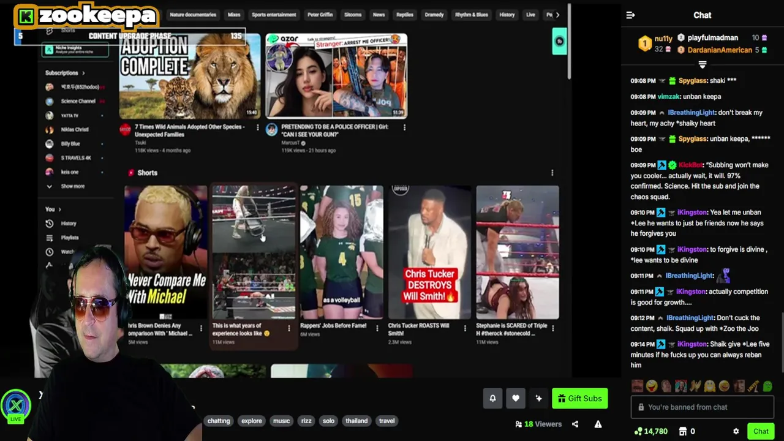
Task: Open Chris Tucker ROASTS Will Smith short
Action: click(429, 252)
